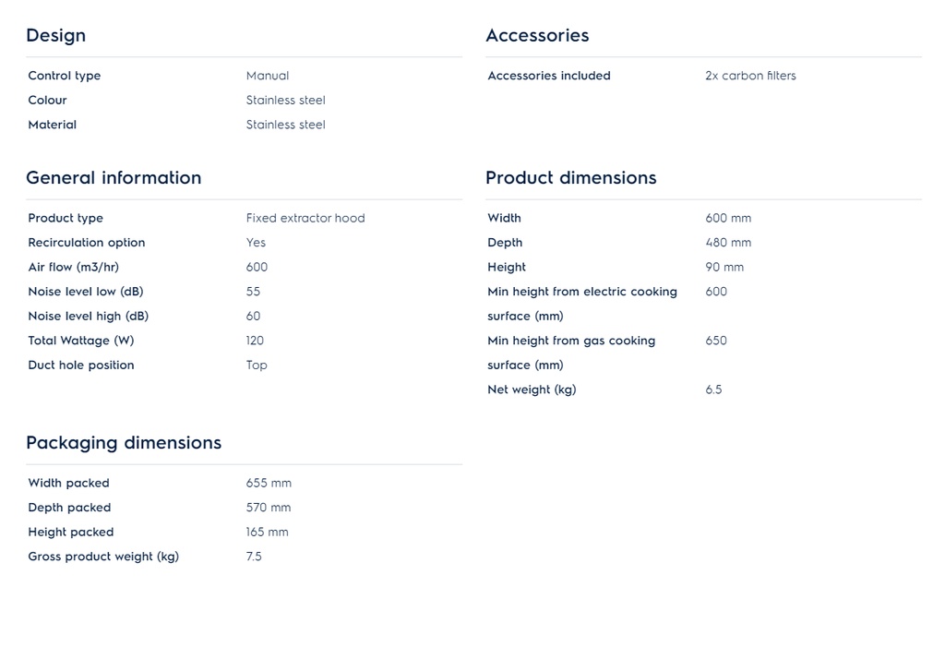This screenshot has height=647, width=945.
Task: Select the General information heading
Action: [x=114, y=178]
